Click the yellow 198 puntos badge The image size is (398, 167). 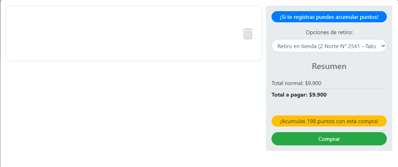tap(329, 121)
